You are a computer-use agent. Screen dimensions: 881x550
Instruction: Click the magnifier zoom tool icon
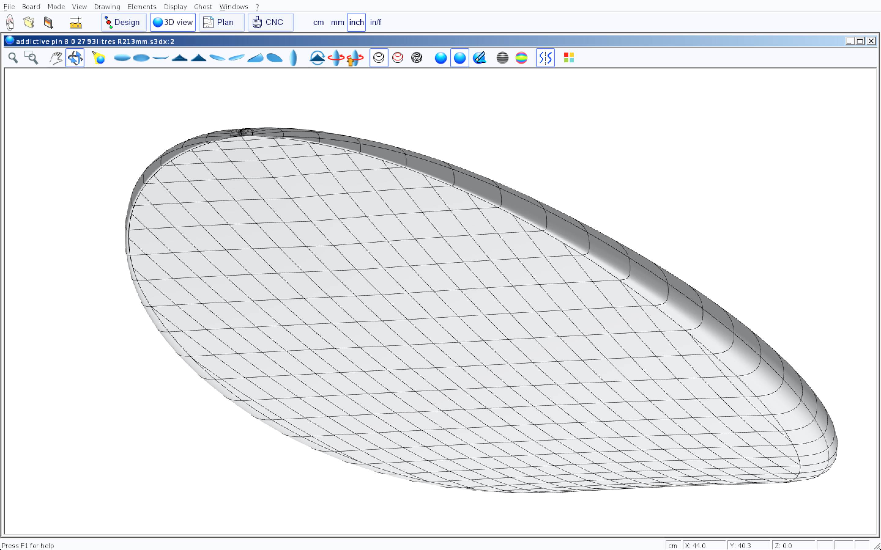click(x=13, y=58)
